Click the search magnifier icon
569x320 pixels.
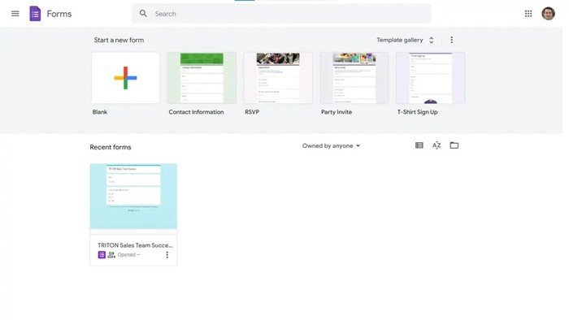pyautogui.click(x=143, y=14)
